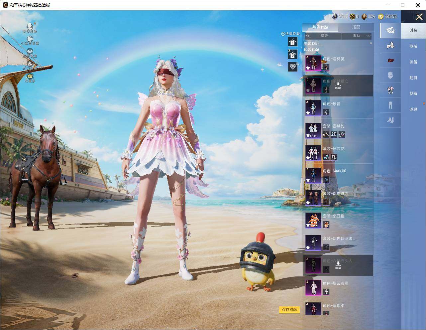Viewport: 426px width, 330px height.
Task: Select the 套装-小丑鱼 outfit thumbnail
Action: click(x=313, y=220)
